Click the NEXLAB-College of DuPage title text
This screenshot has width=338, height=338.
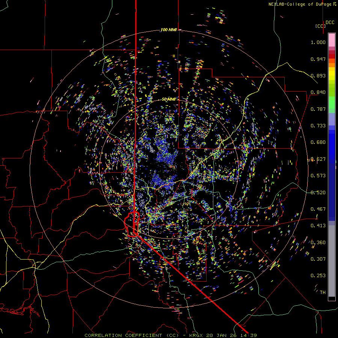(302, 4)
